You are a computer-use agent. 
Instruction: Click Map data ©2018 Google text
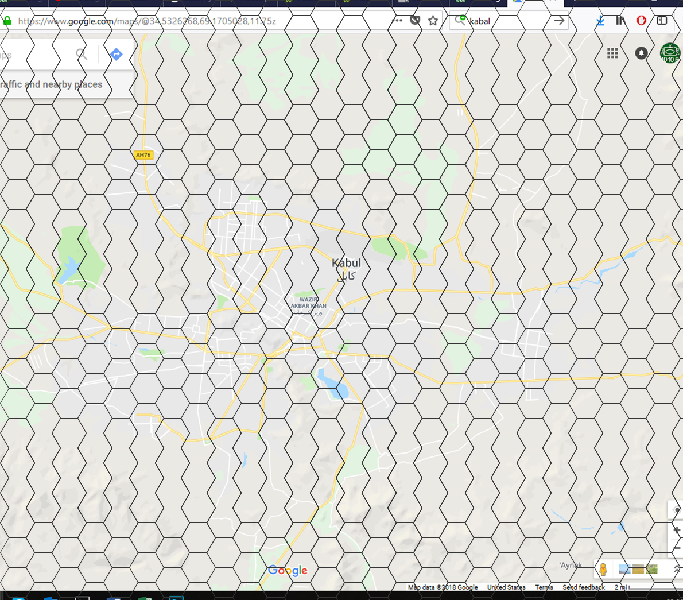point(443,587)
